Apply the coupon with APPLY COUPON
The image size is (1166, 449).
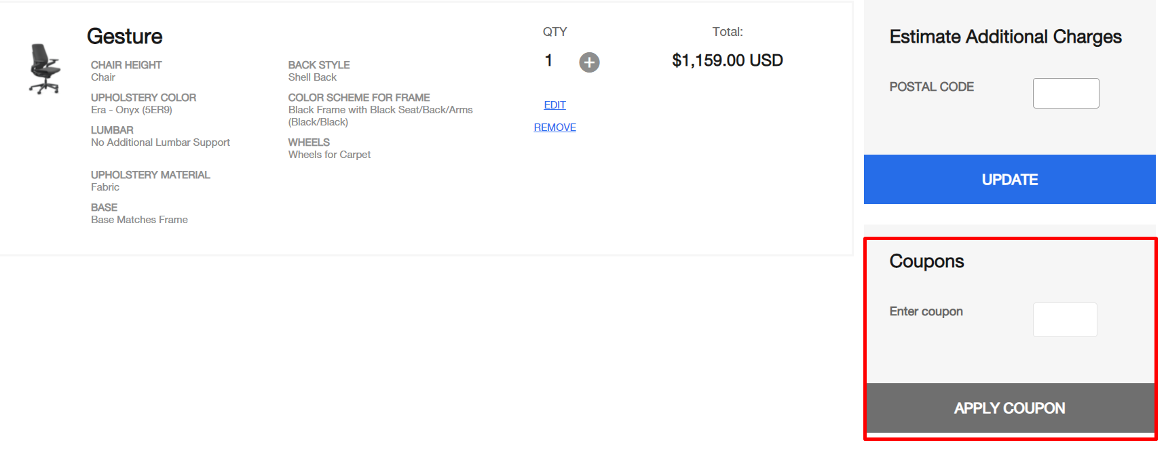[x=1009, y=408]
